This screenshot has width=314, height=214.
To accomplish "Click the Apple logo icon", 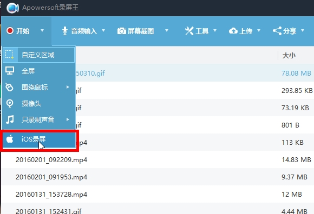I will point(10,139).
